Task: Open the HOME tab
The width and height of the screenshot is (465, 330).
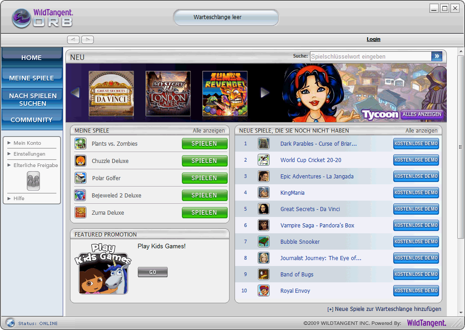Action: [32, 57]
